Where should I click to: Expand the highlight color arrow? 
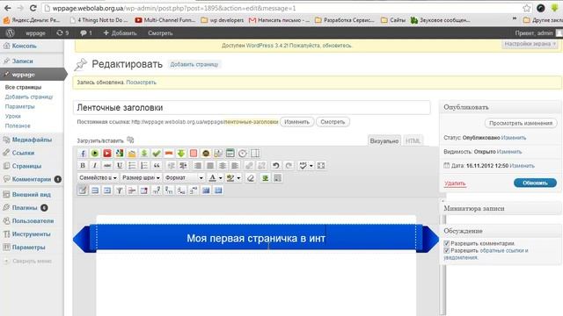pyautogui.click(x=238, y=177)
